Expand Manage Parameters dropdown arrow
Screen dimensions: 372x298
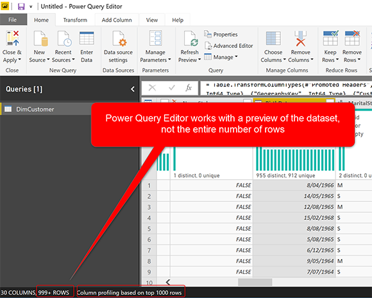pyautogui.click(x=169, y=59)
